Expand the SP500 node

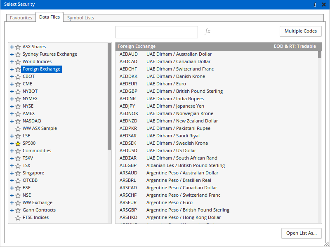[12, 143]
